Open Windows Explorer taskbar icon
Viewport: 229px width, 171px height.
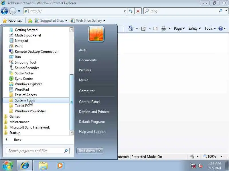click(x=43, y=166)
